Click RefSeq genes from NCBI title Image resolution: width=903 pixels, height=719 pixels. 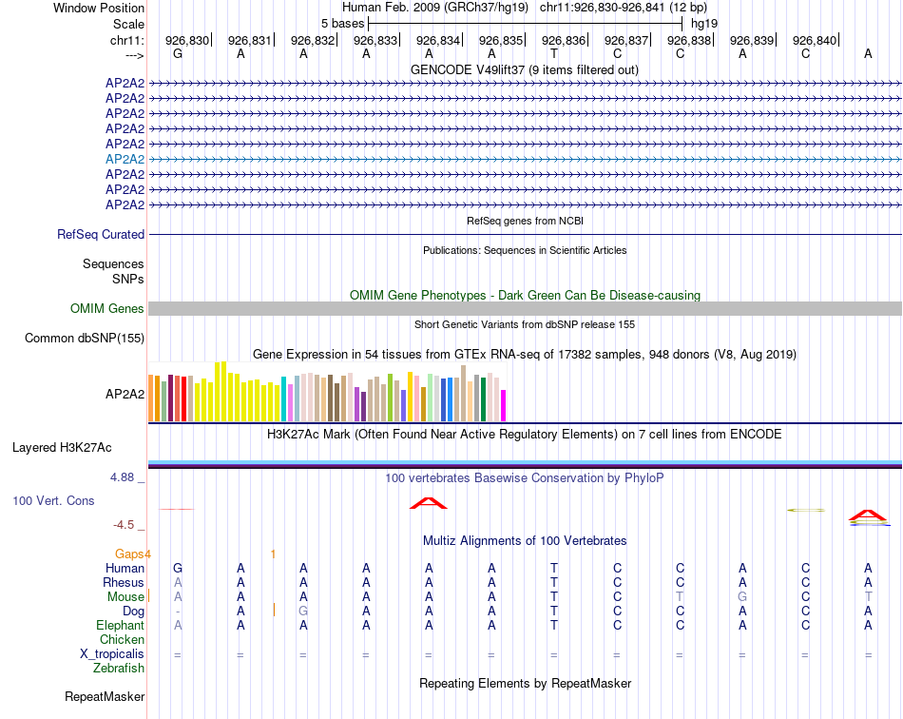(526, 221)
